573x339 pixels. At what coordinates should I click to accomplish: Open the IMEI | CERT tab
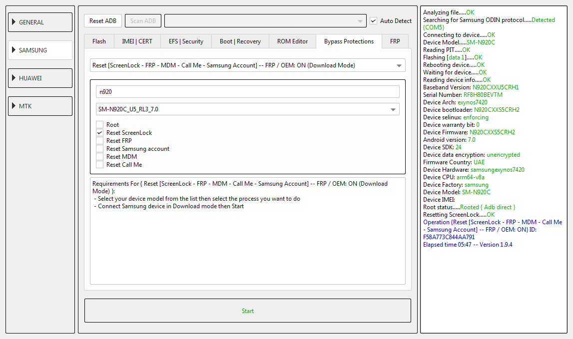tap(137, 41)
